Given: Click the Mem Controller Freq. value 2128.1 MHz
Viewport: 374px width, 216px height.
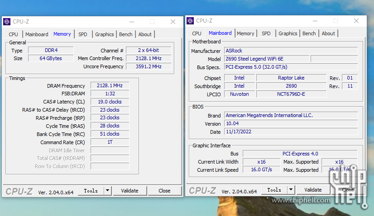Looking at the screenshot, I should point(149,58).
